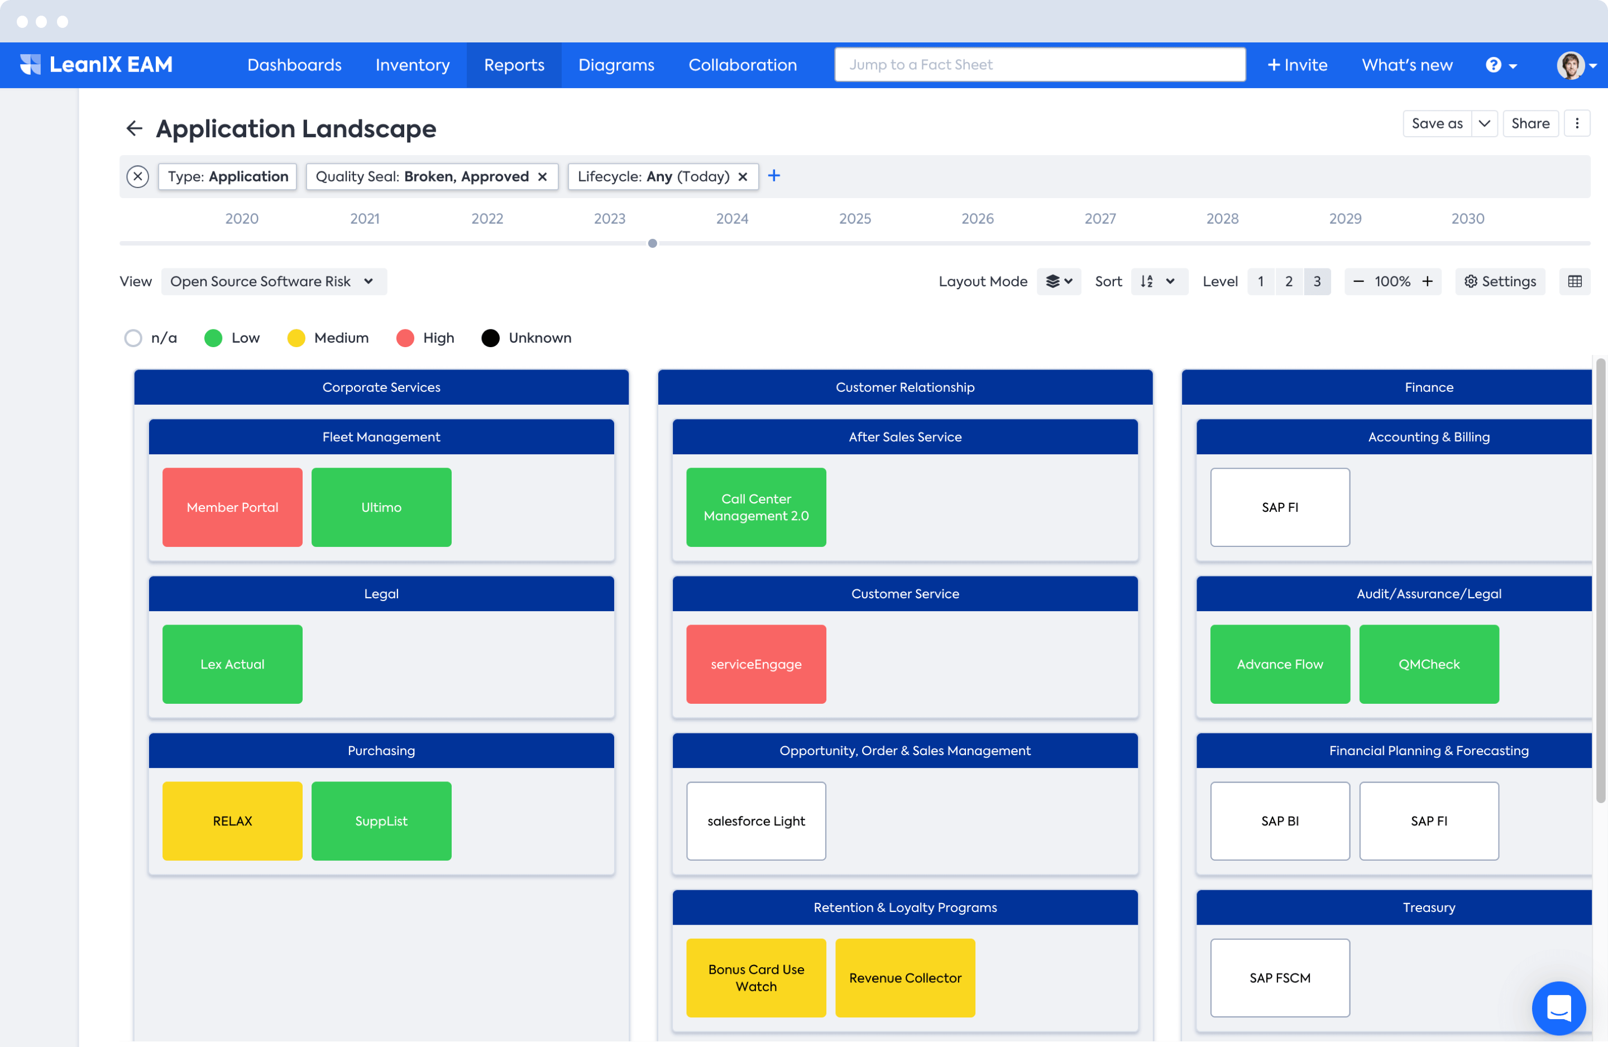The height and width of the screenshot is (1047, 1608).
Task: Switch to table view icon
Action: tap(1575, 281)
